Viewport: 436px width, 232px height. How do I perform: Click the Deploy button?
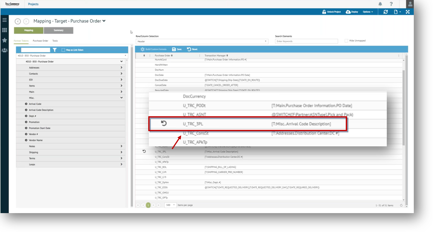(352, 12)
